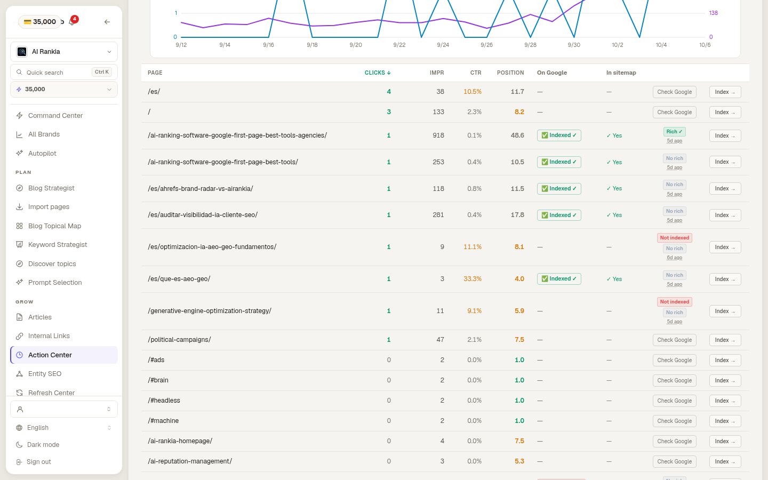Sort table by CLICKS column header
This screenshot has width=768, height=480.
click(378, 73)
